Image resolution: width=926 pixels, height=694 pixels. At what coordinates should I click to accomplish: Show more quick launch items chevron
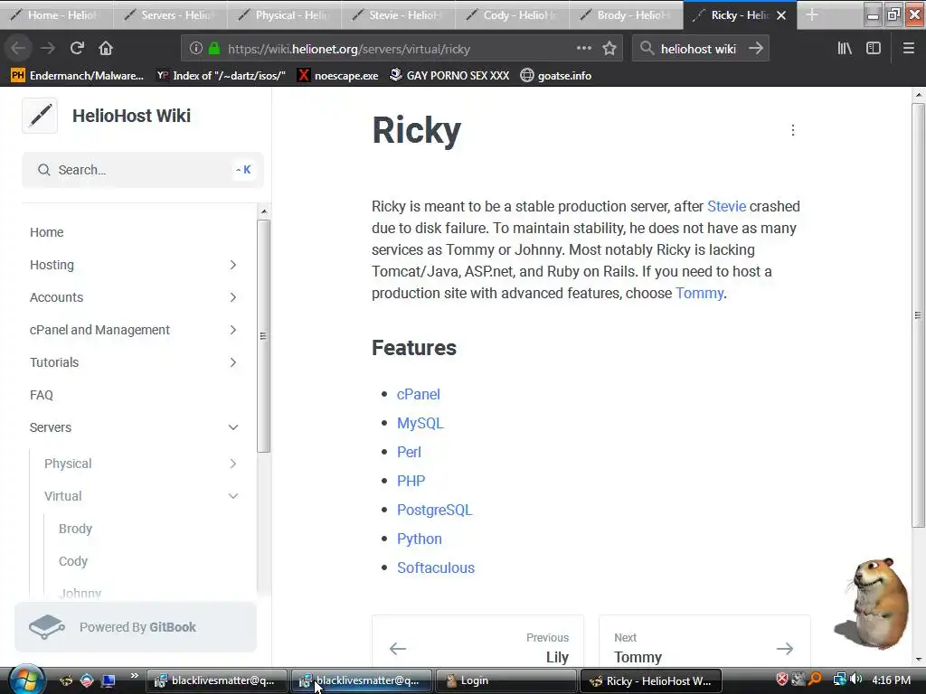[x=134, y=676]
